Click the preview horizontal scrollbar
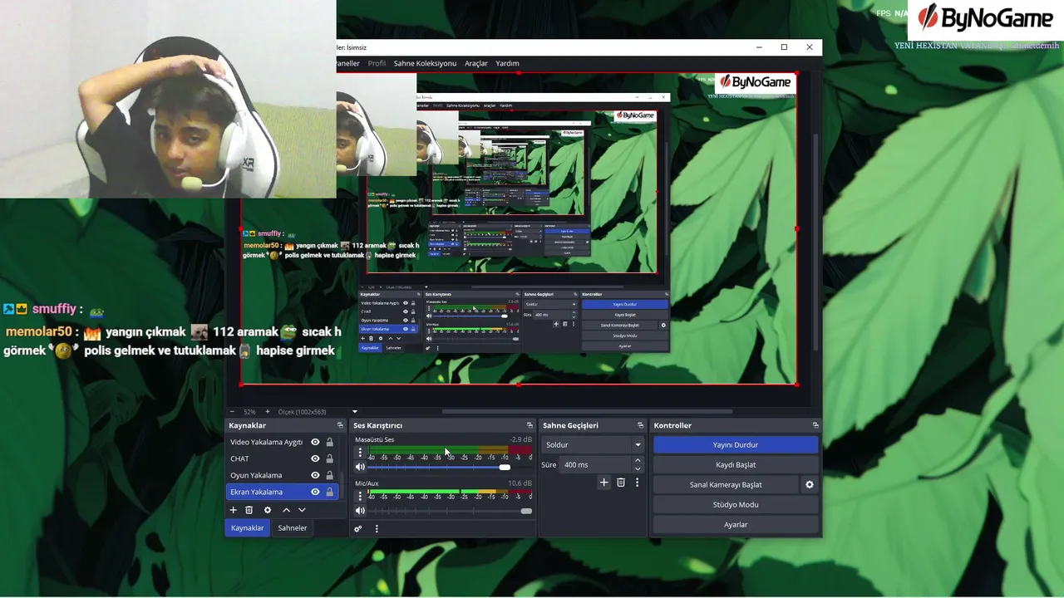Screen dimensions: 1064x598 coord(587,411)
